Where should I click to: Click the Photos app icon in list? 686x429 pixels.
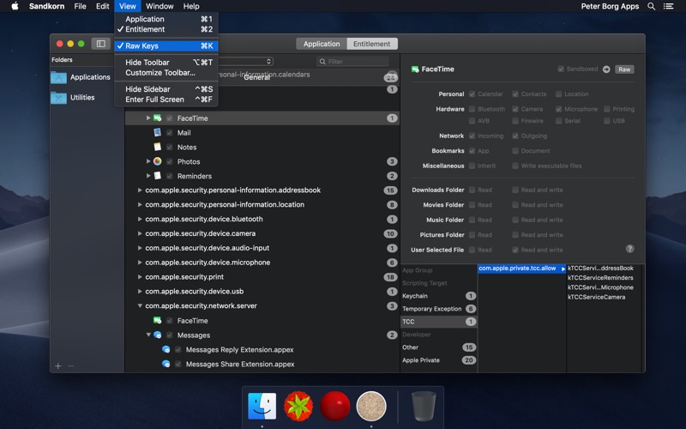(158, 161)
